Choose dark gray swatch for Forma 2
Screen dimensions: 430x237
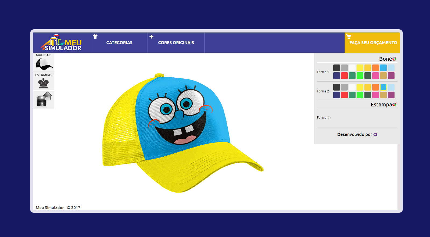tap(336, 87)
